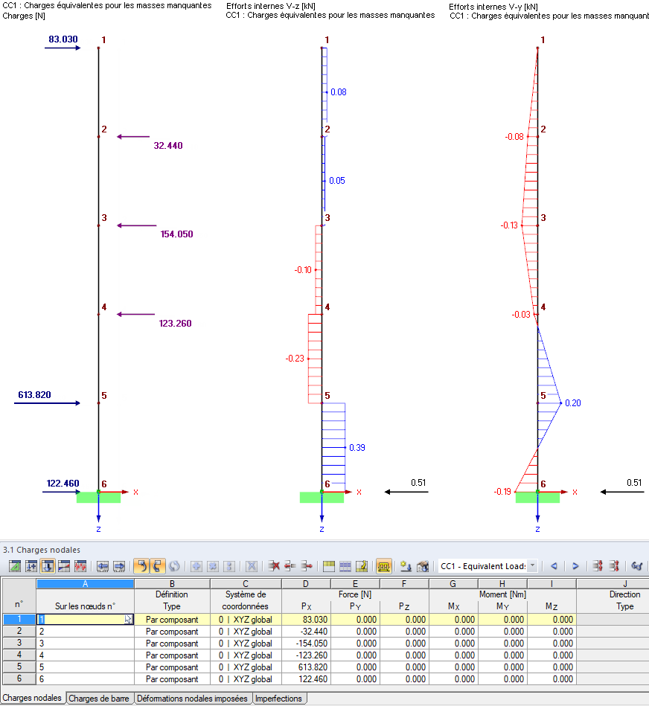Select row header number 3 in the table

pyautogui.click(x=19, y=643)
